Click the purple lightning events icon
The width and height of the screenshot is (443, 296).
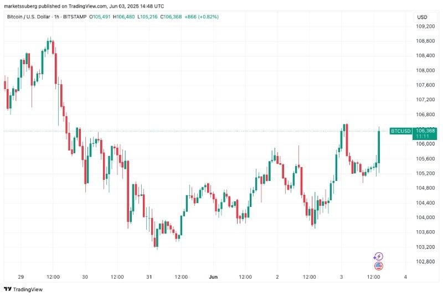pyautogui.click(x=378, y=256)
